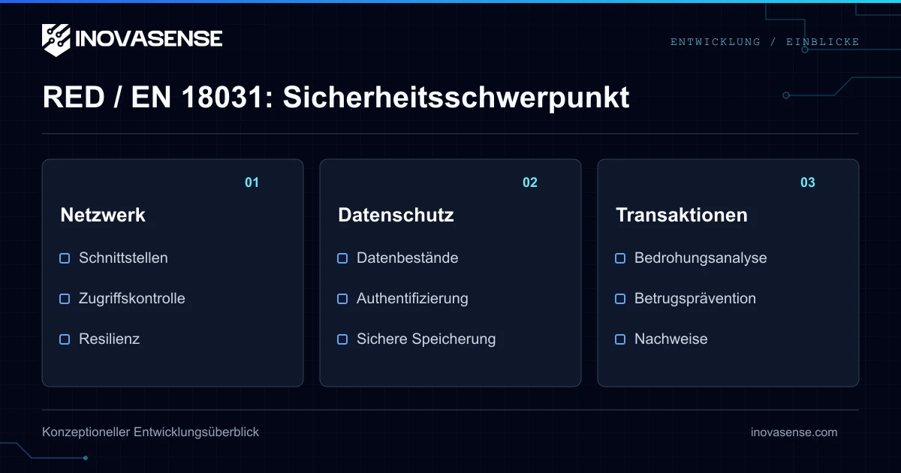Click the number 02 on Datenschutz card
This screenshot has width=901, height=473.
530,182
